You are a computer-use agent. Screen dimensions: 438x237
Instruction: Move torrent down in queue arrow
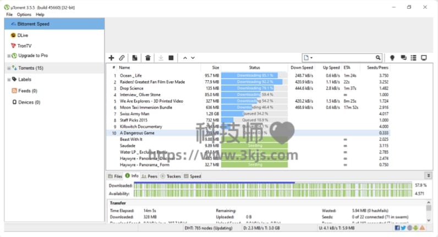[193, 58]
